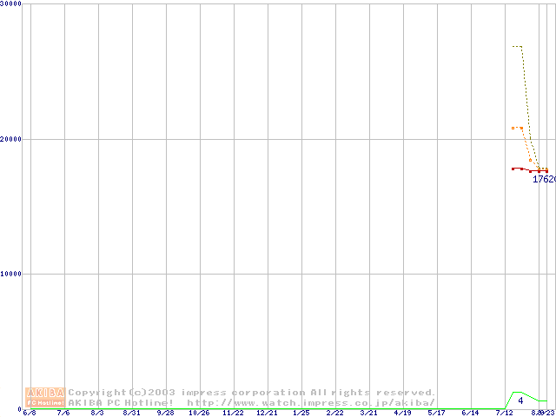Viewport: 556px width, 417px height.
Task: Open the www.watch.impress.co.jp/akiba URL text
Action: click(310, 402)
